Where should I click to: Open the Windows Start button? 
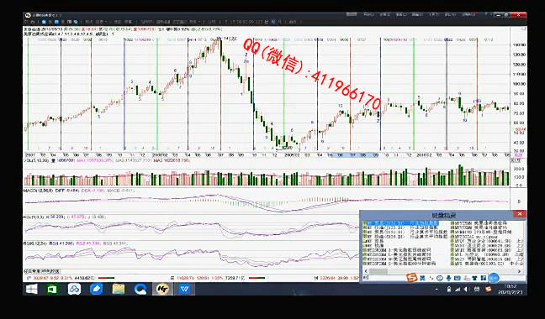(32, 289)
